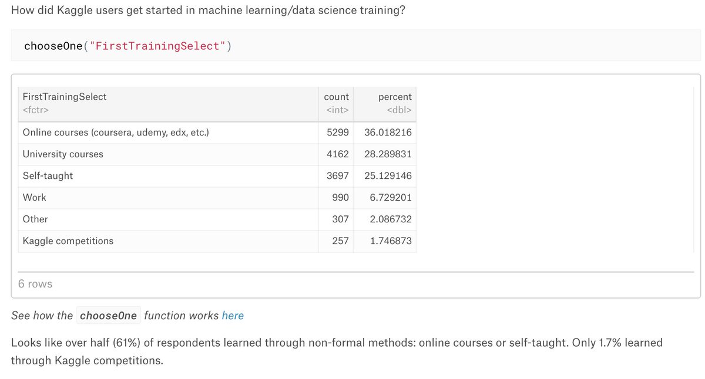Select the Kaggle competitions row label

click(68, 241)
